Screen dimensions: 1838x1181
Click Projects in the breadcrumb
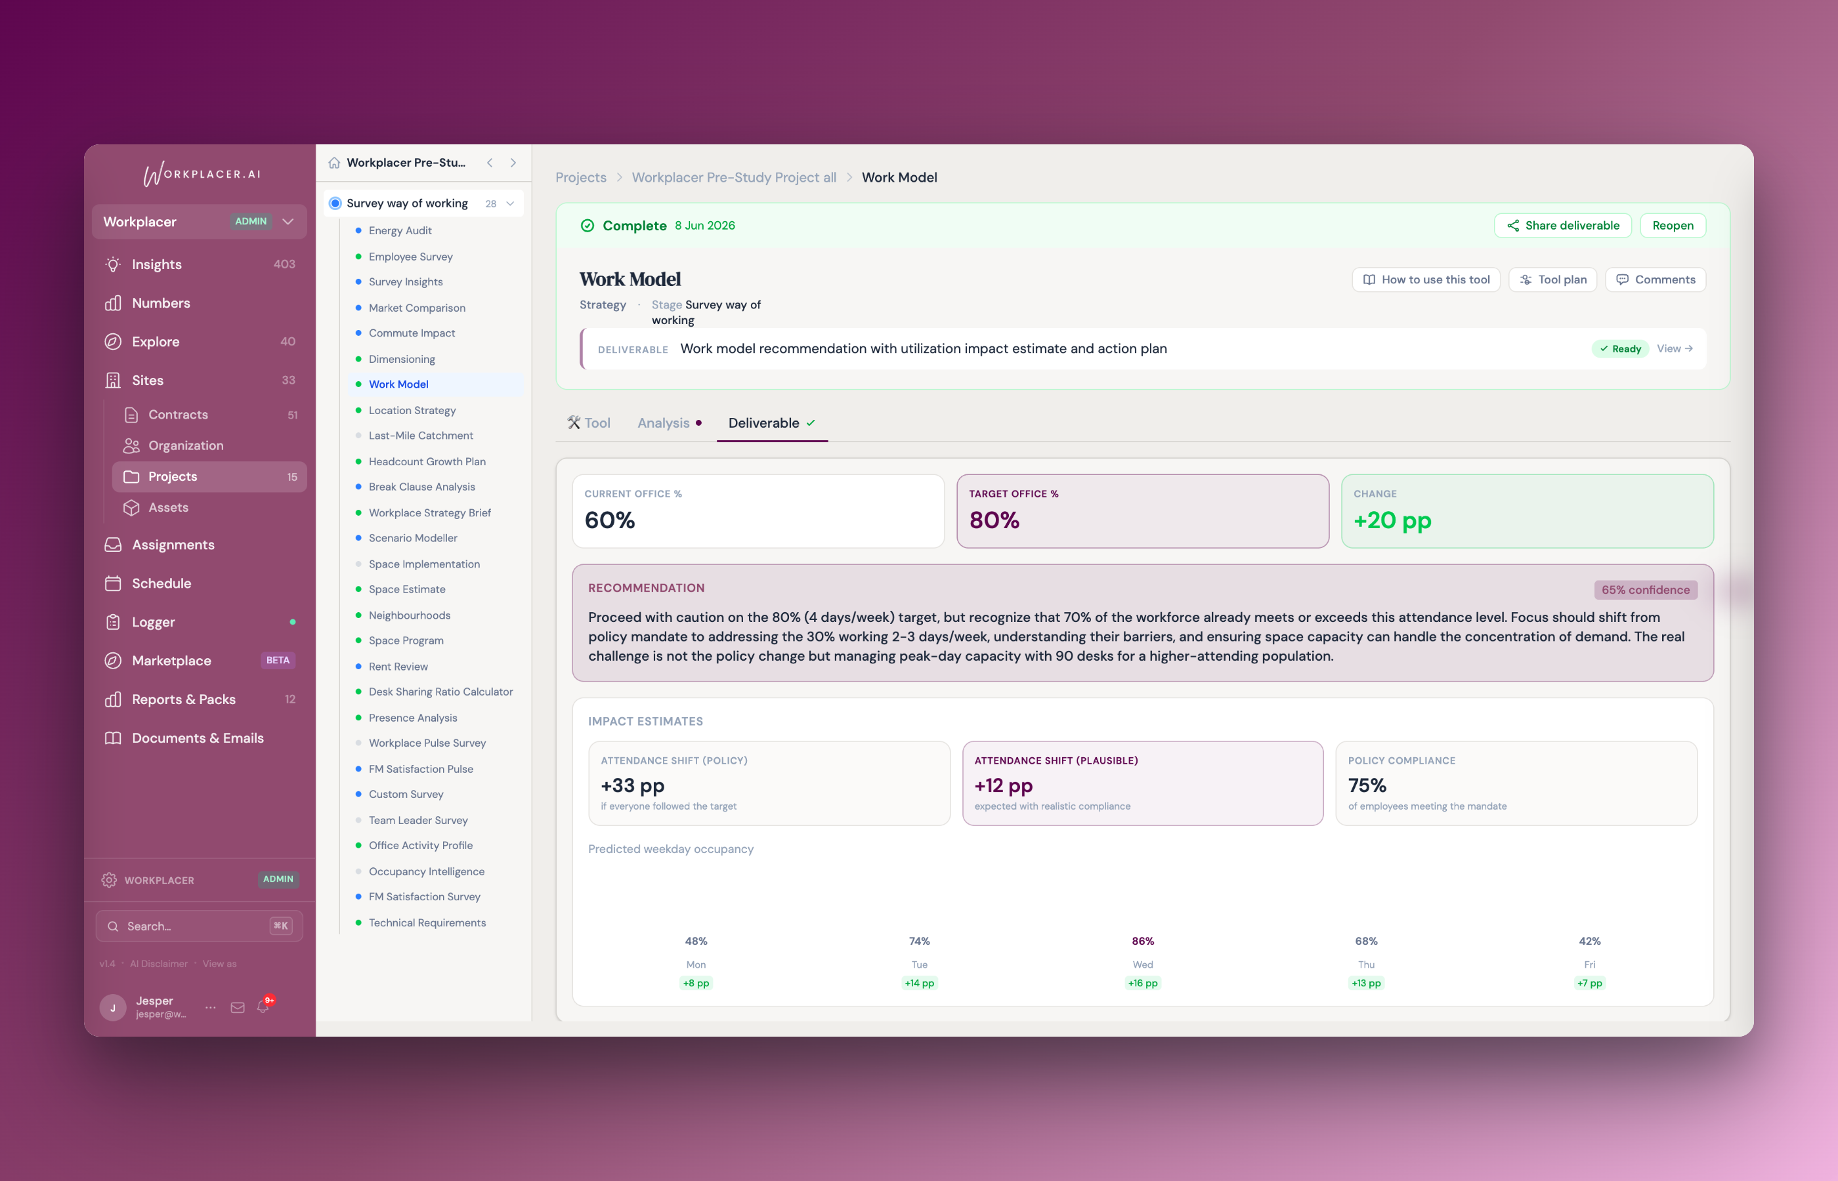point(581,178)
